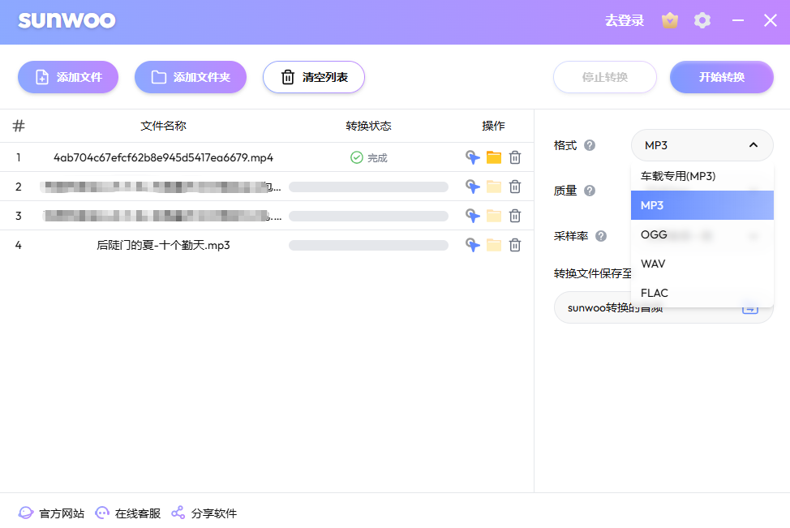Select WAV format option
Viewport: 790px width, 528px height.
[x=653, y=264]
